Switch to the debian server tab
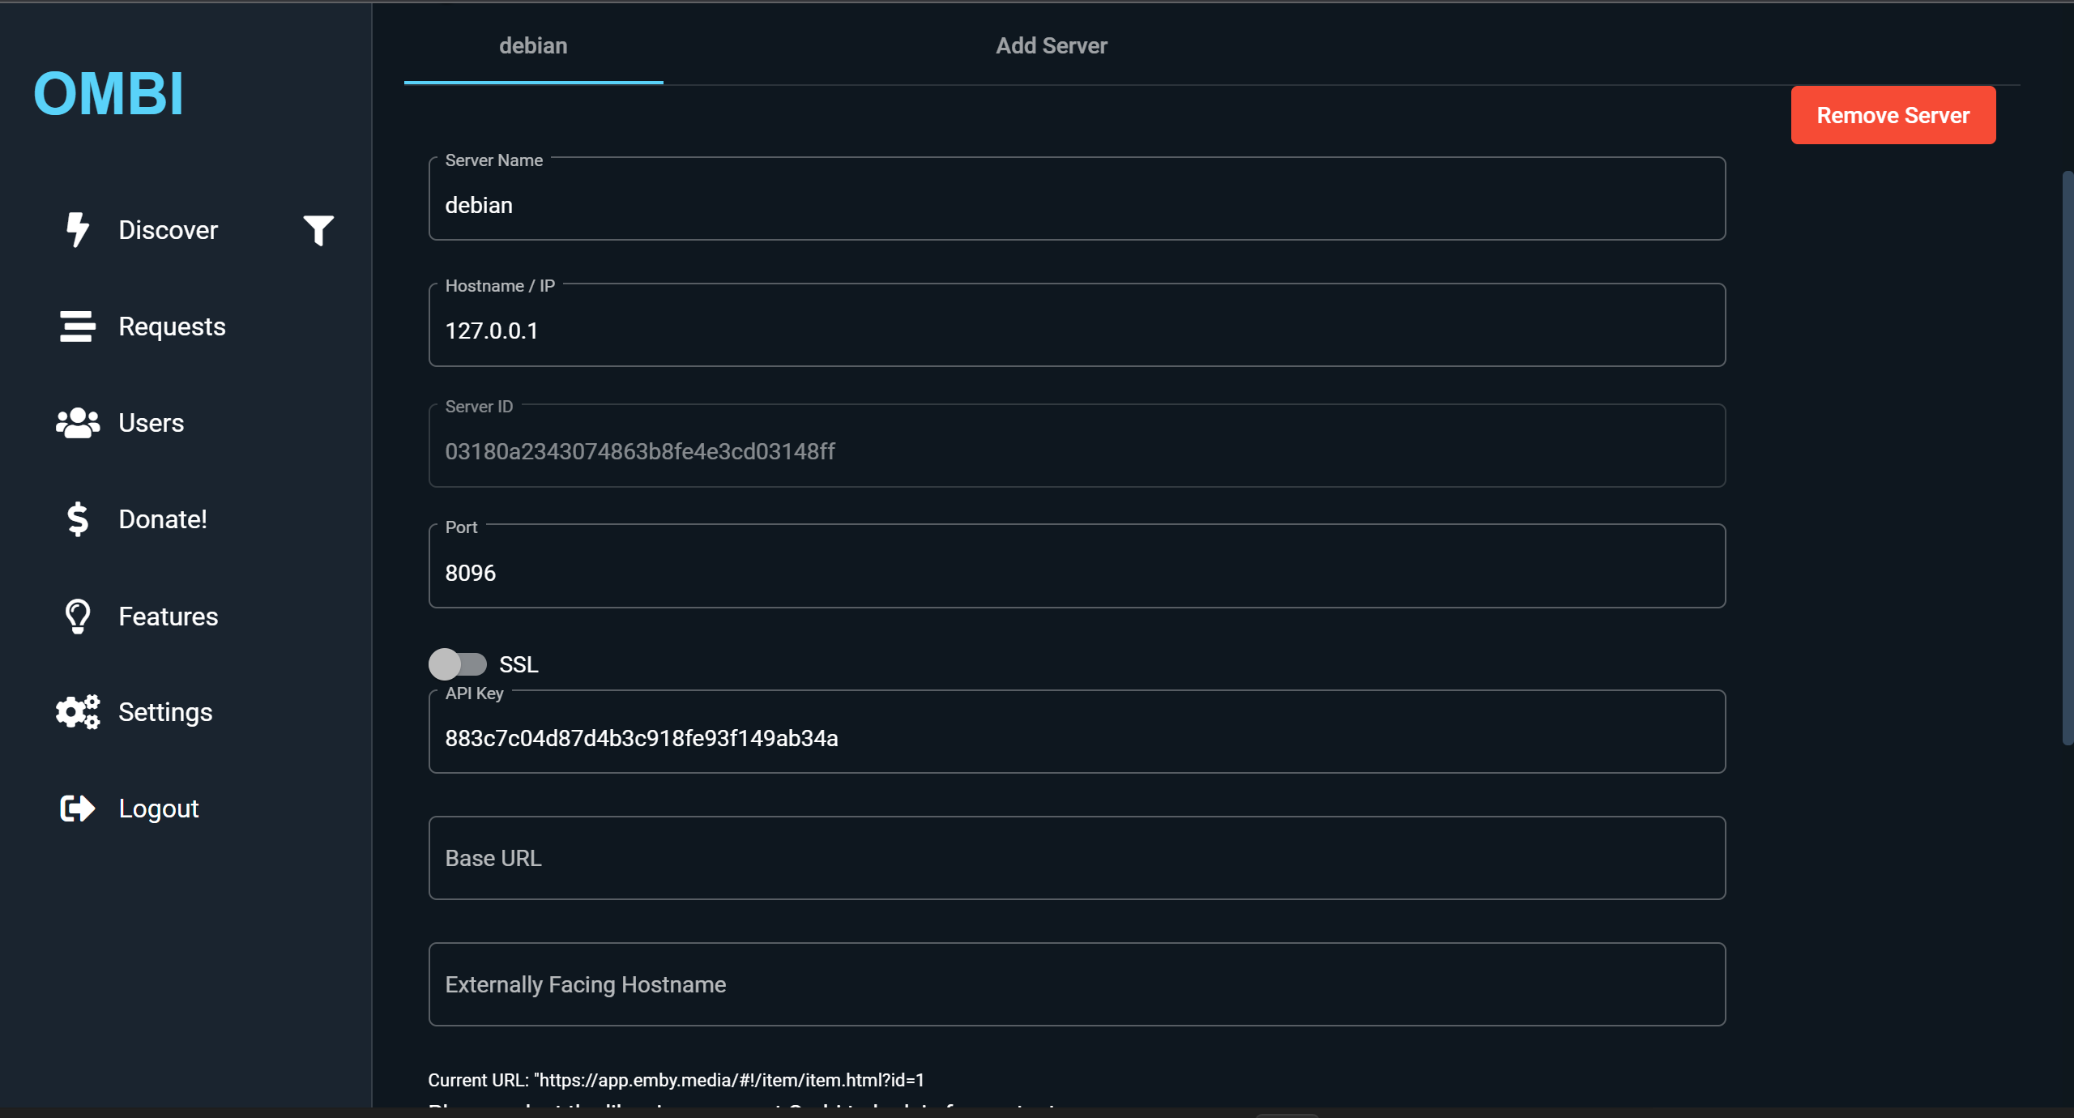Image resolution: width=2074 pixels, height=1118 pixels. click(x=533, y=46)
